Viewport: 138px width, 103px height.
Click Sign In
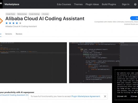click(x=126, y=4)
